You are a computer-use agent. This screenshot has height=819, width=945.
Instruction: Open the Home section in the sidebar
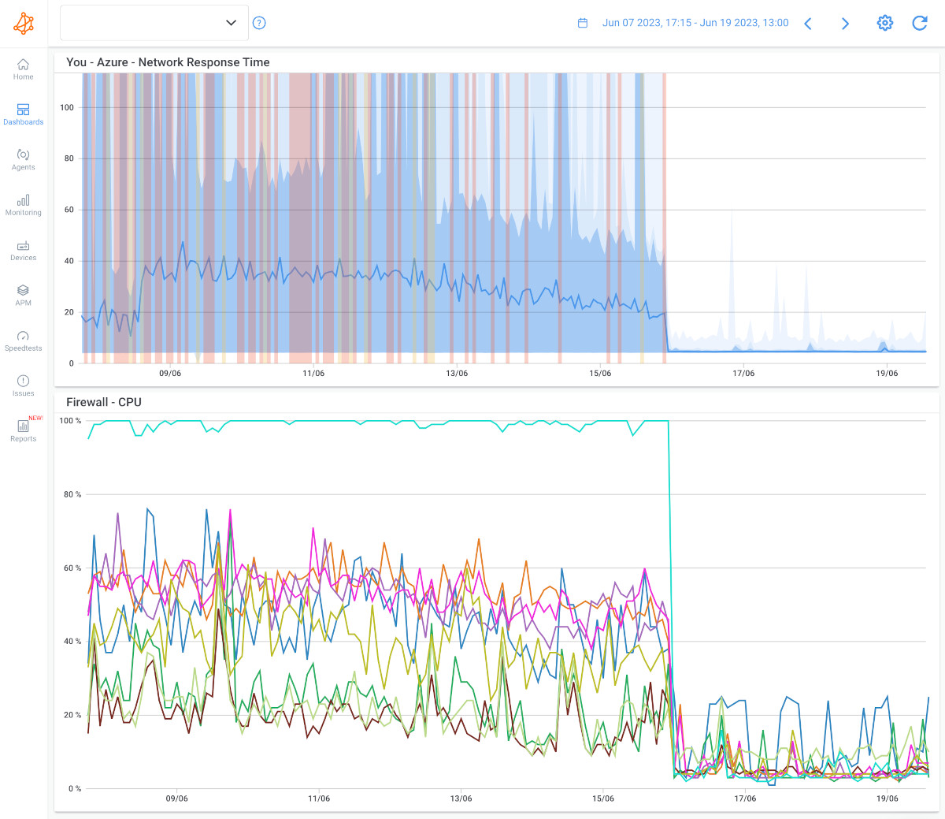(x=23, y=69)
